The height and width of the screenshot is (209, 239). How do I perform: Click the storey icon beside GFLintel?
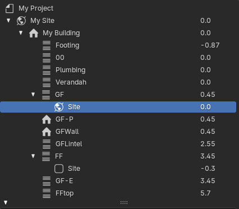(47, 144)
